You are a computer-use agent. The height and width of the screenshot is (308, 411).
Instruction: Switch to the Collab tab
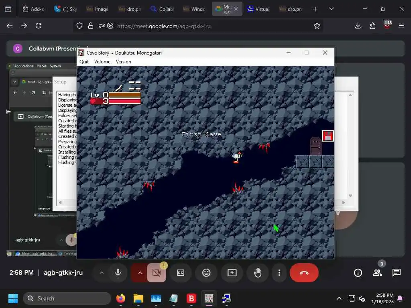(162, 9)
